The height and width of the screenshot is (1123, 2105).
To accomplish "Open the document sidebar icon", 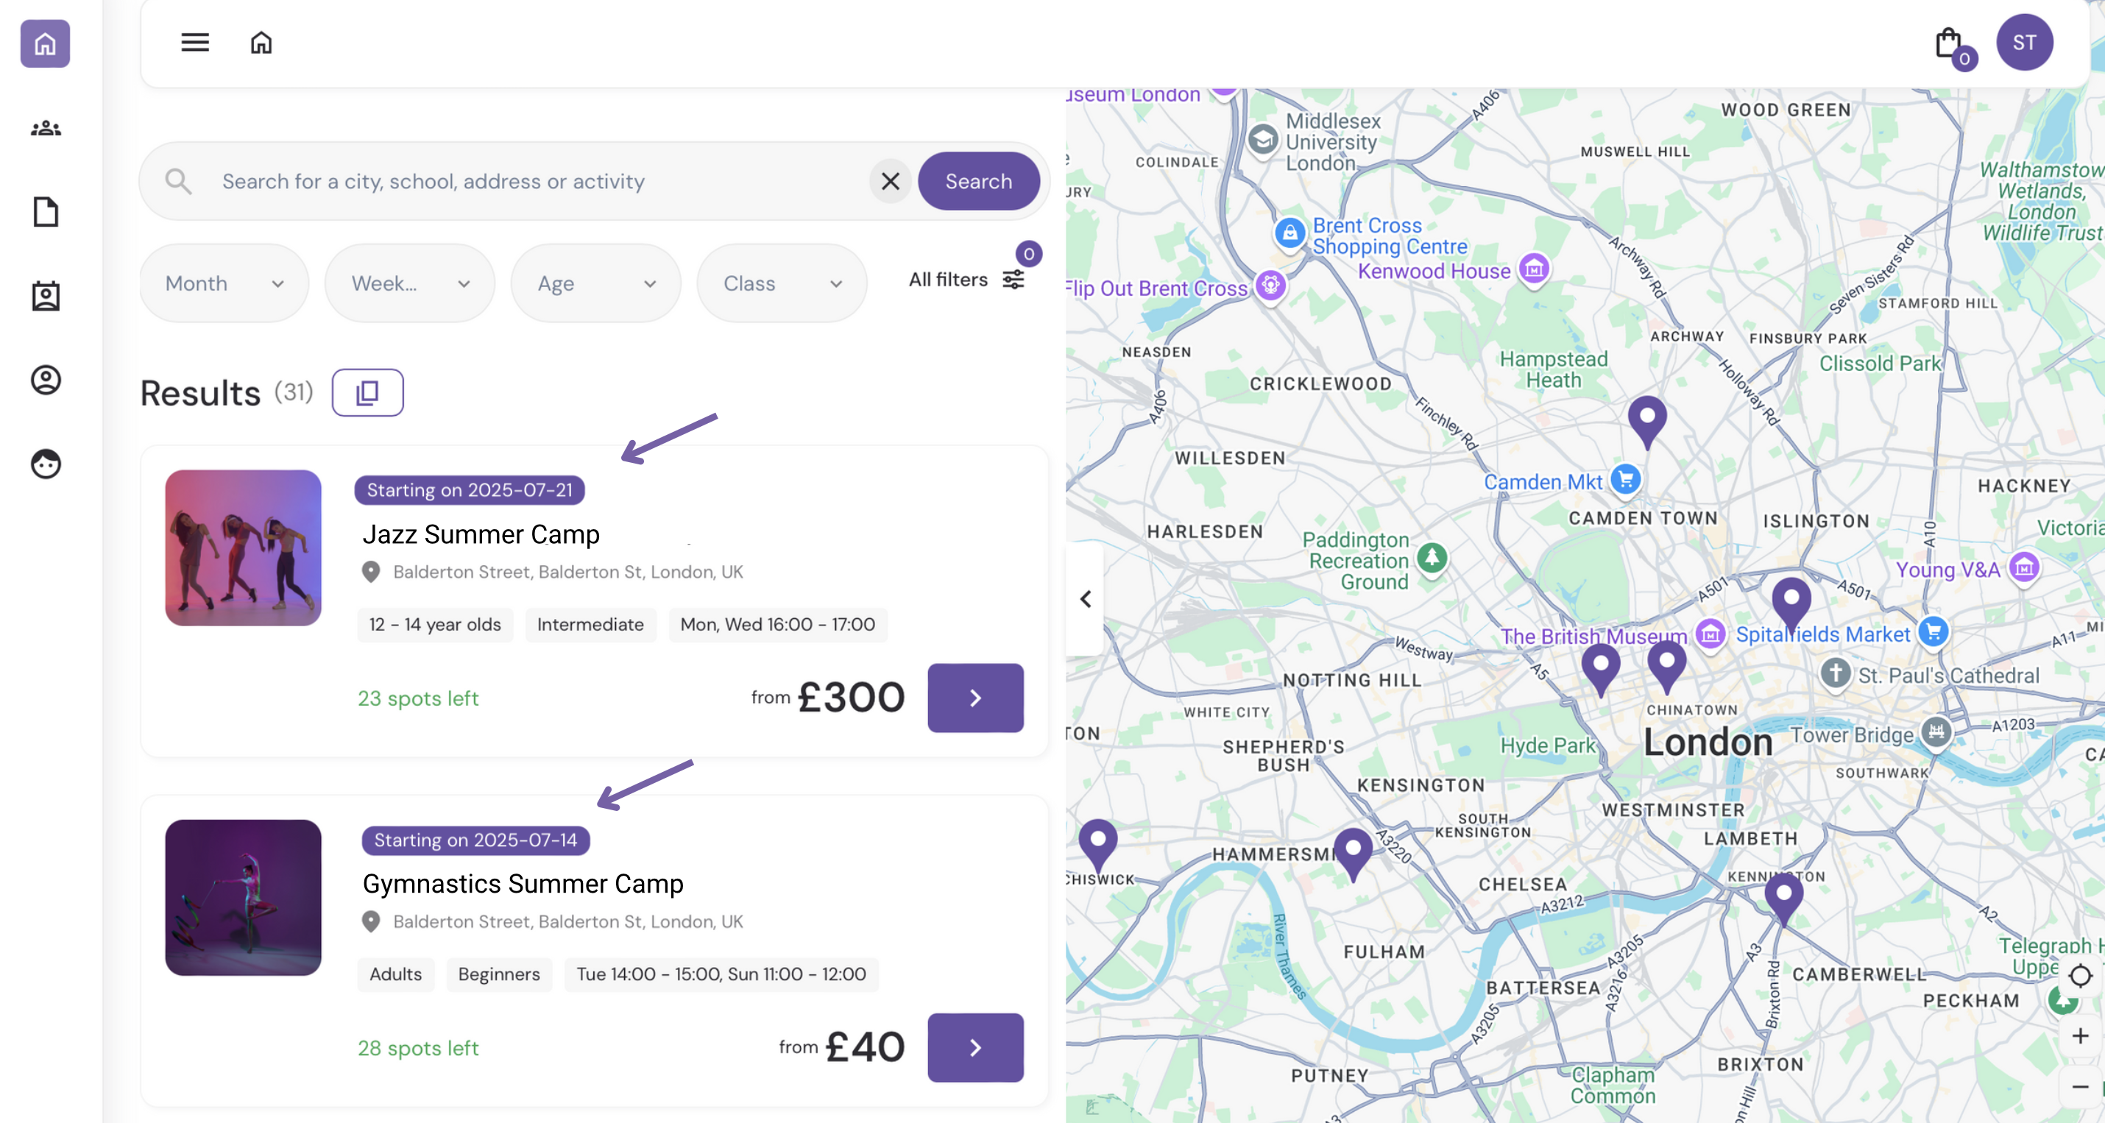I will 46,212.
